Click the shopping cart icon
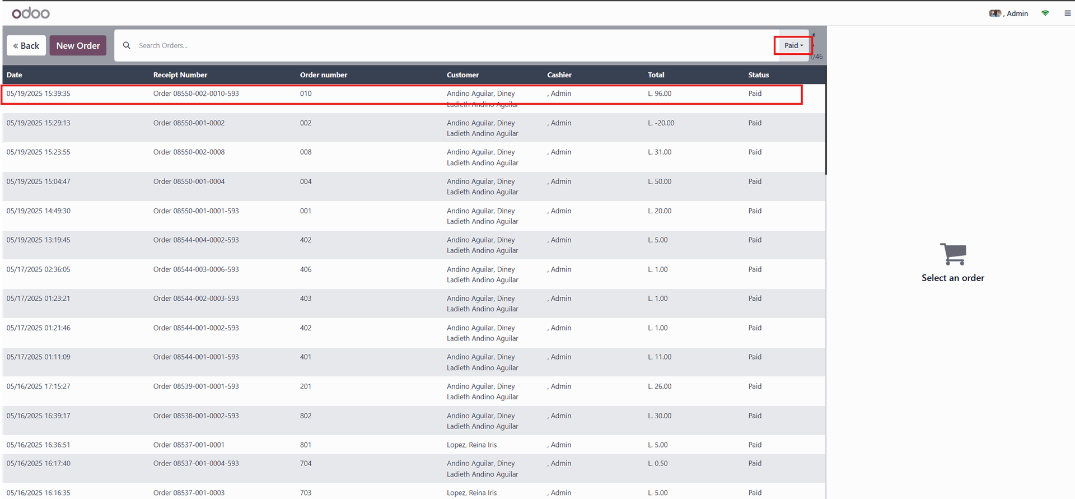 (952, 254)
